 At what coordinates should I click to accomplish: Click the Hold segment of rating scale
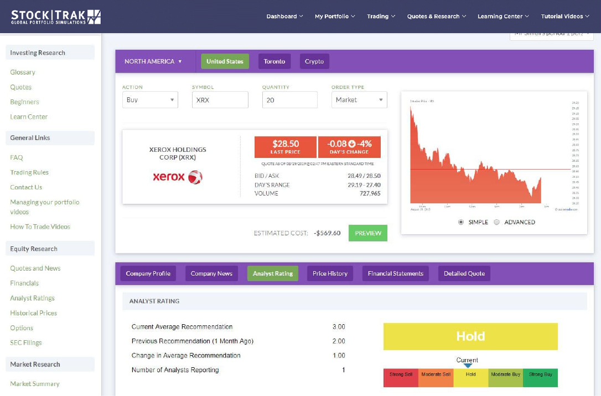pyautogui.click(x=471, y=378)
